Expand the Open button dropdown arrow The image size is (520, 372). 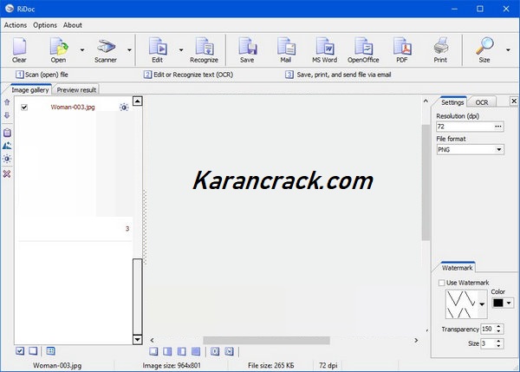tap(82, 50)
